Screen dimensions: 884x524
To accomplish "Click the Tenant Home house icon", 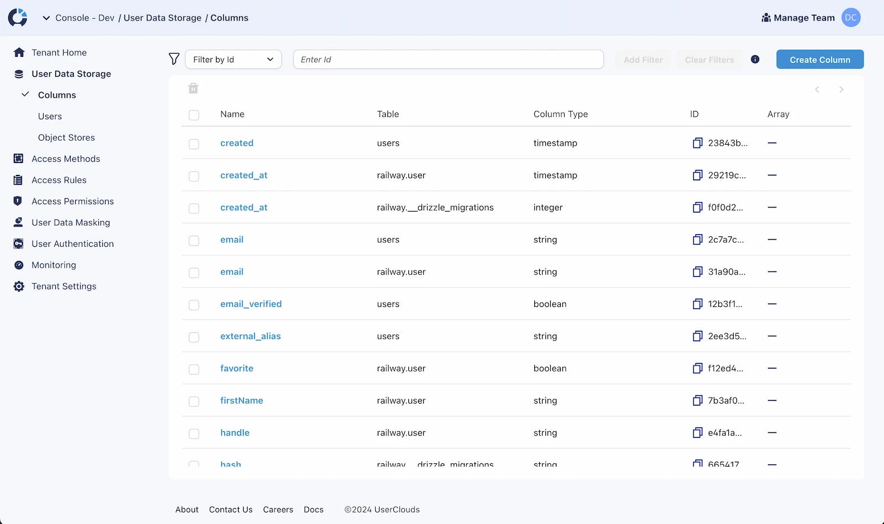I will click(x=19, y=52).
